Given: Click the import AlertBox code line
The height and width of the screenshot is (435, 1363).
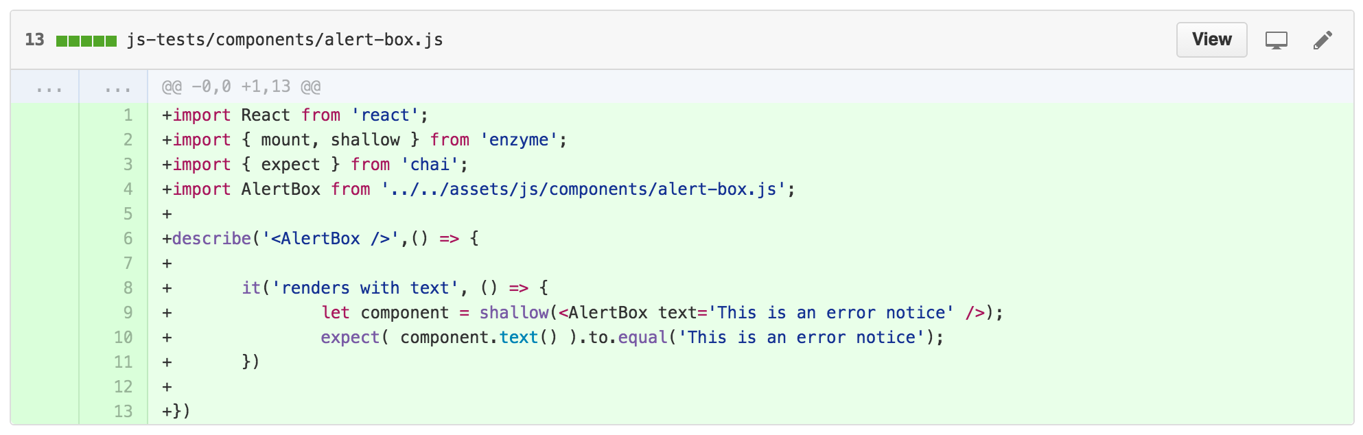Looking at the screenshot, I should (478, 189).
